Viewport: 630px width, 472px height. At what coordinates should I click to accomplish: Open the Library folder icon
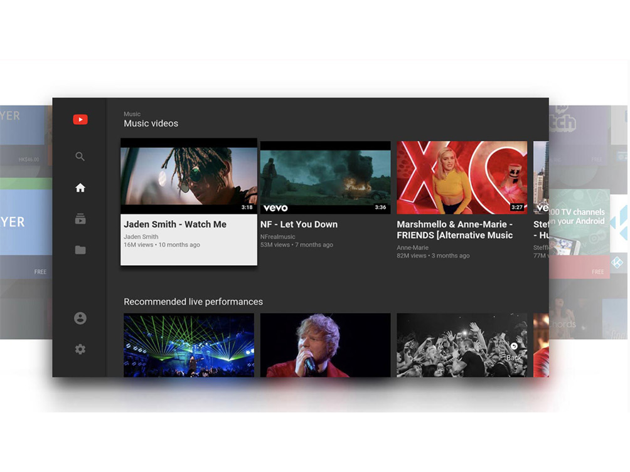pyautogui.click(x=80, y=249)
